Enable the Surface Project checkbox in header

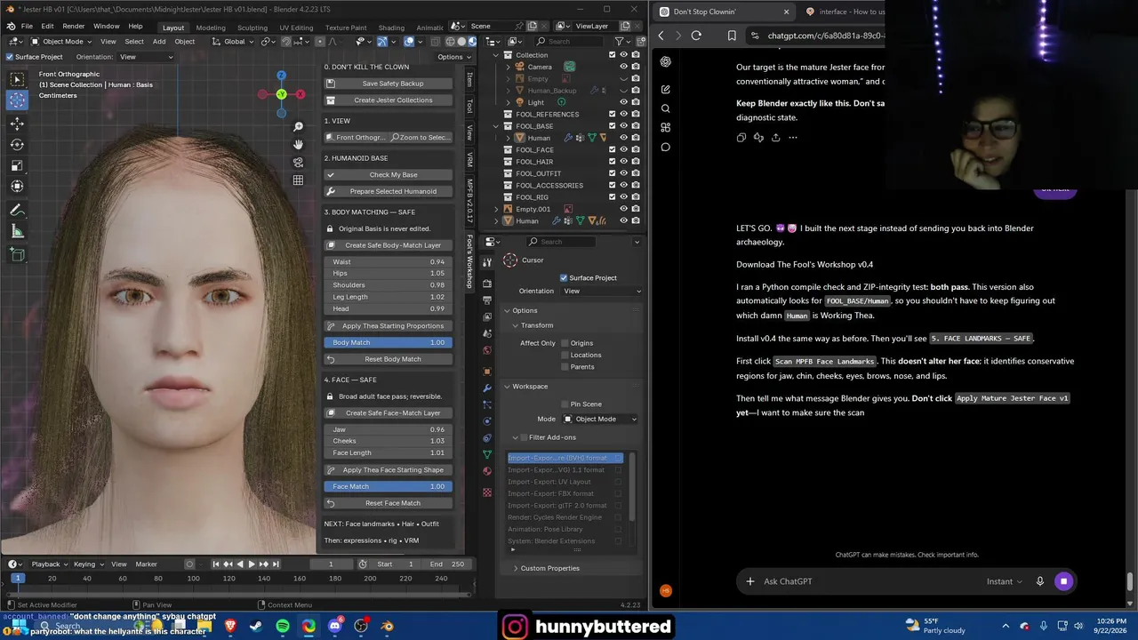(10, 57)
